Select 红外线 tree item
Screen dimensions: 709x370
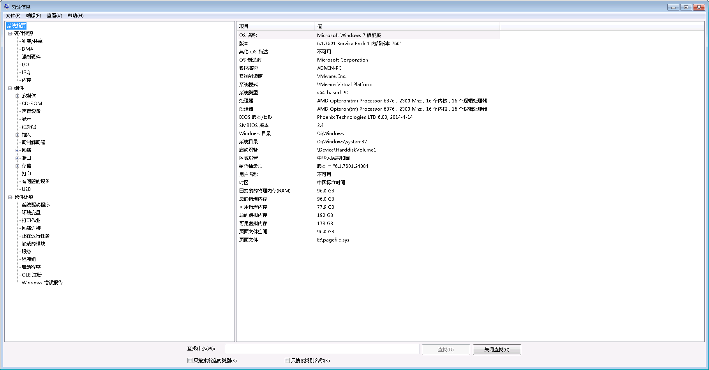click(29, 127)
